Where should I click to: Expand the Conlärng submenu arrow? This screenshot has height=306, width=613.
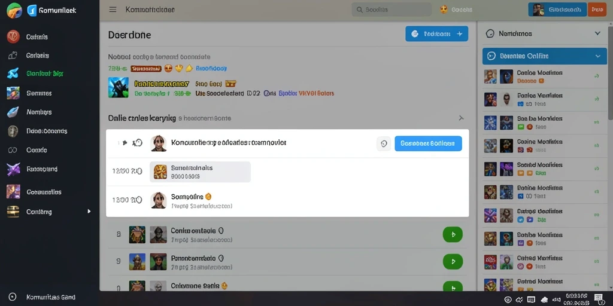89,211
